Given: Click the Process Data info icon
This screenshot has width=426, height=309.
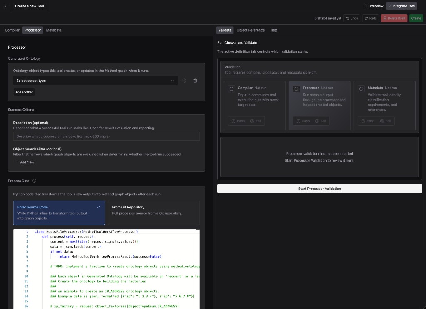Looking at the screenshot, I should [34, 181].
